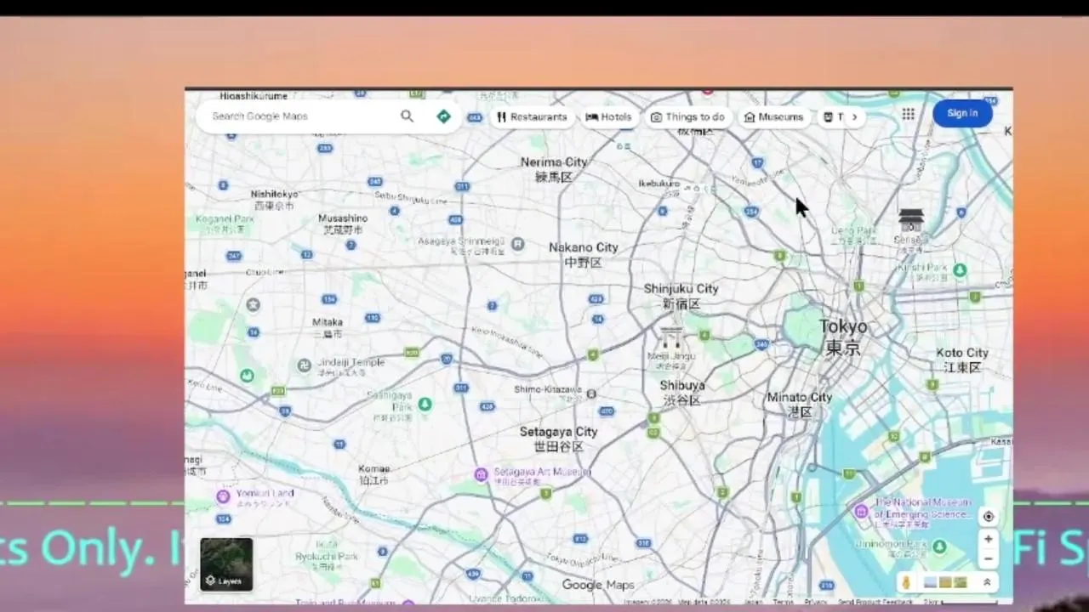1089x612 pixels.
Task: Click the Shimo-Kitazawa station marker
Action: 591,394
